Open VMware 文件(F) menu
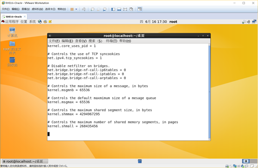Viewport: 258px width, 168px height. (6, 9)
